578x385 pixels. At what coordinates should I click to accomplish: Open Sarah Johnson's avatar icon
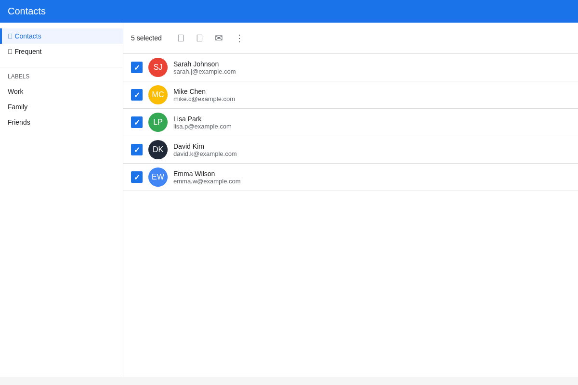tap(158, 67)
